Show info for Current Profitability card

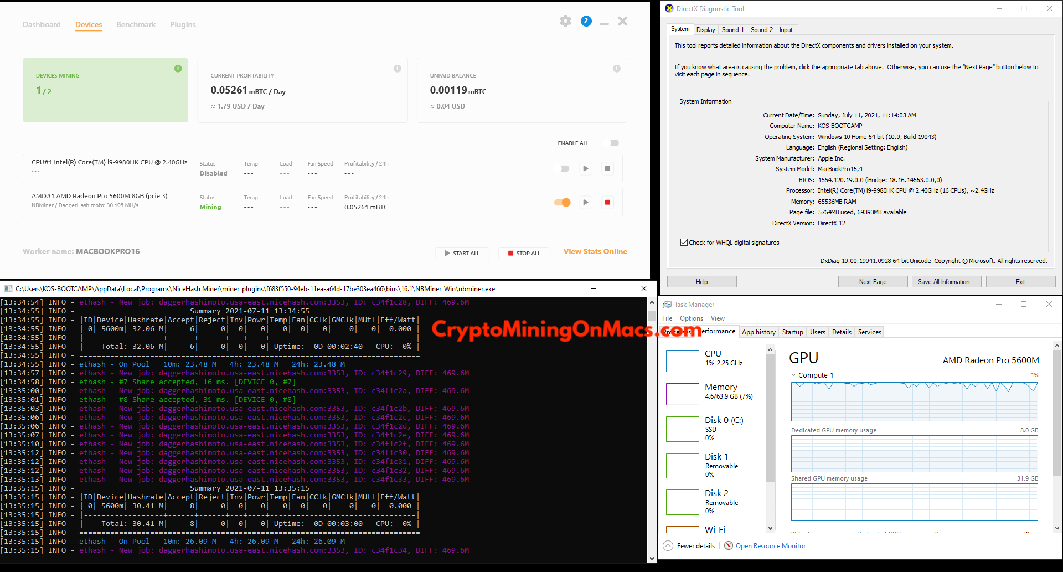tap(397, 69)
